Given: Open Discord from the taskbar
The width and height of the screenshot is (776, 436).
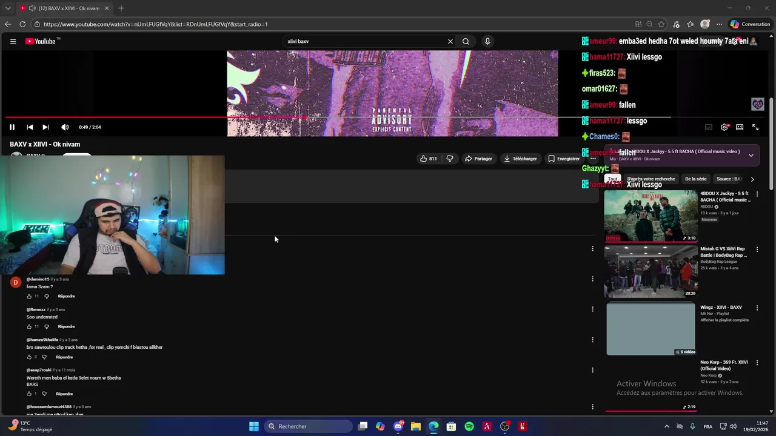Looking at the screenshot, I should pos(398,426).
